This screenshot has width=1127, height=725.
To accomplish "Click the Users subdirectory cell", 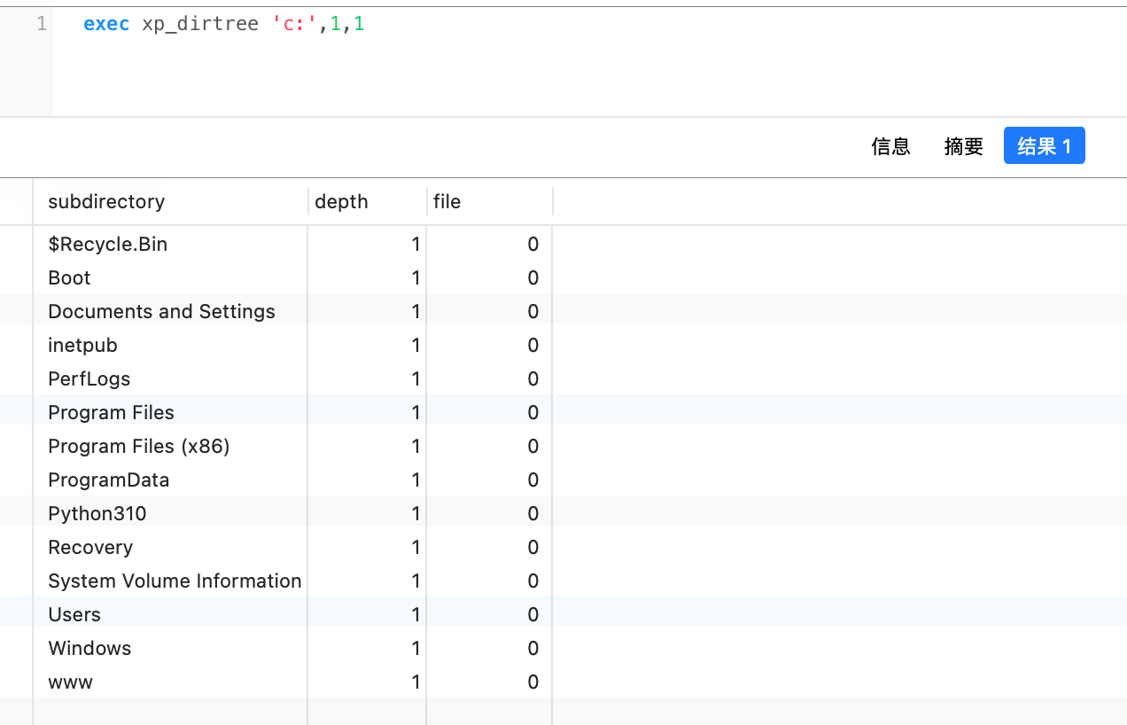I will tap(74, 615).
